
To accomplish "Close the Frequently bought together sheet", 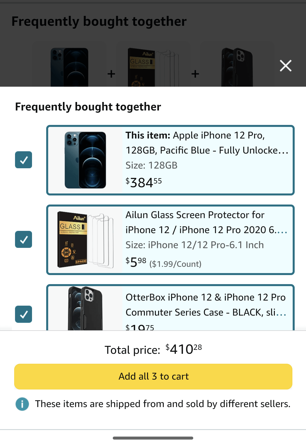I will tap(285, 66).
